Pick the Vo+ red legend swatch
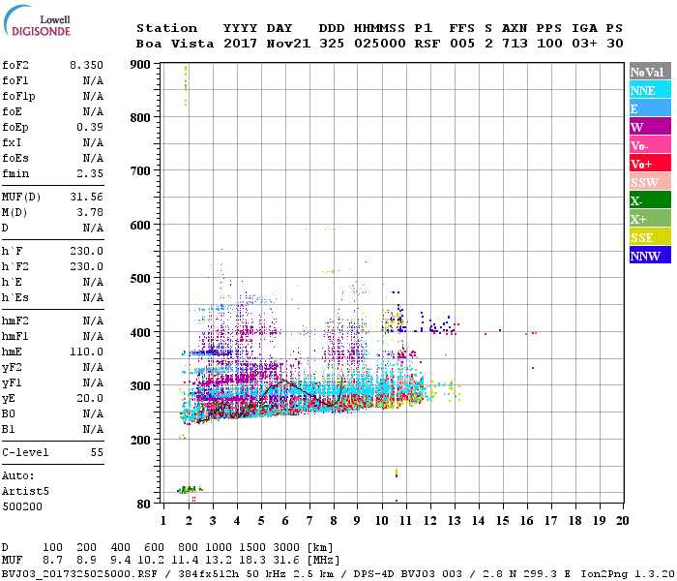677x581 pixels. click(x=650, y=164)
